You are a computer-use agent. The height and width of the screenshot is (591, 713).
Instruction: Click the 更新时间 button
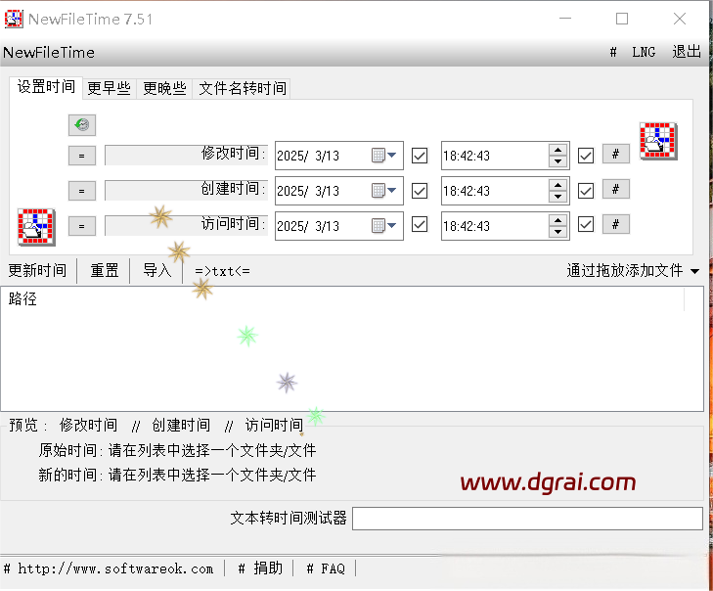(x=37, y=271)
